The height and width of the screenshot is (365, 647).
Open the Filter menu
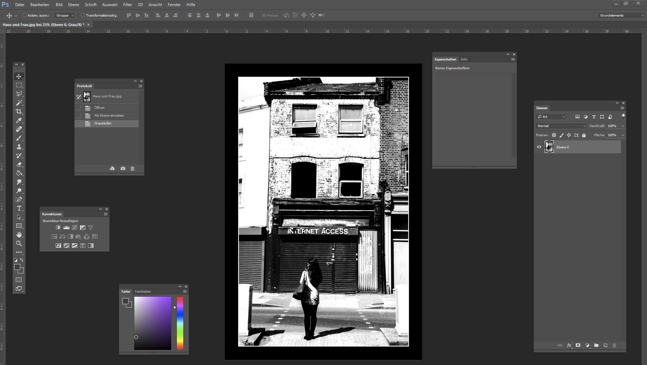(x=127, y=5)
